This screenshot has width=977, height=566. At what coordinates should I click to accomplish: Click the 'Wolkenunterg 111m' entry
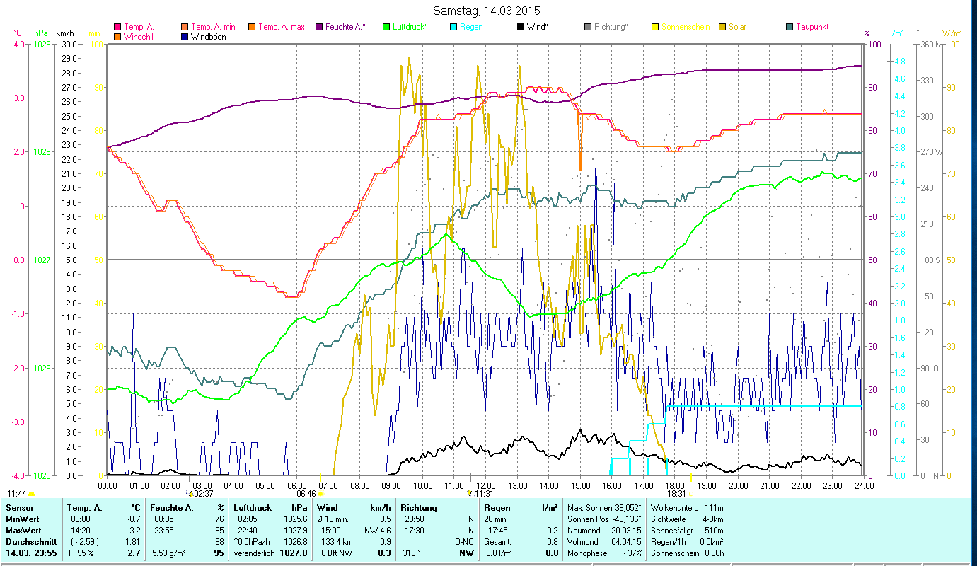686,508
